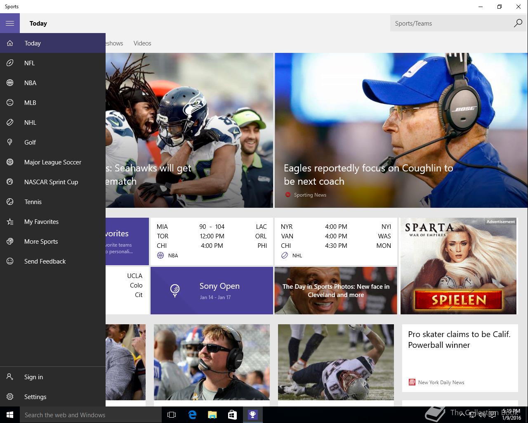Click the search magnifier icon
Viewport: 528px width, 423px height.
tap(518, 23)
